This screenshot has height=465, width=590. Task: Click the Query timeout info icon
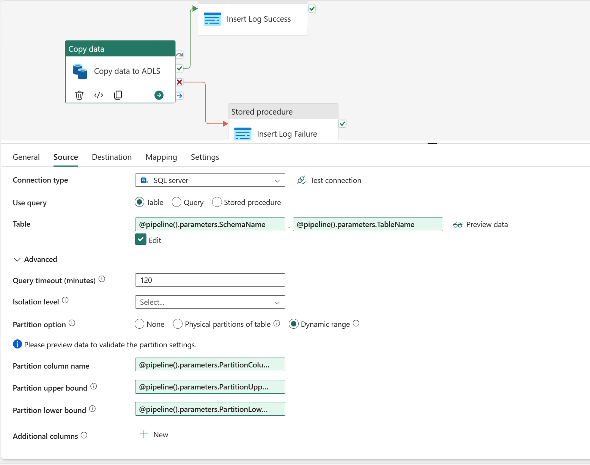(102, 279)
